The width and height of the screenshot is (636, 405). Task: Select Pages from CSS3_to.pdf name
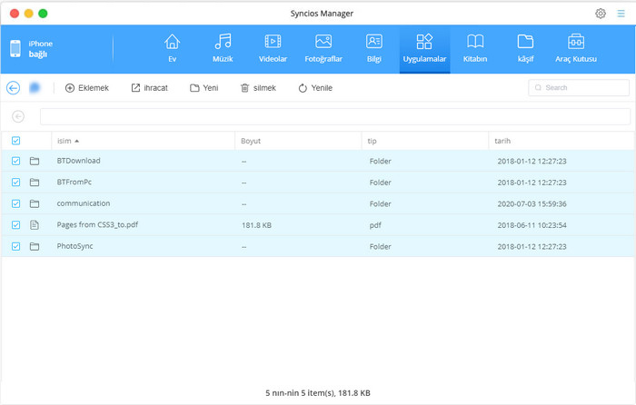97,224
